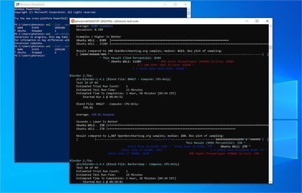The image size is (302, 193).
Task: Click 'AMD Ryzen Threadripper 2990WX 32-Core: 29083' text
Action: pyautogui.click(x=196, y=62)
